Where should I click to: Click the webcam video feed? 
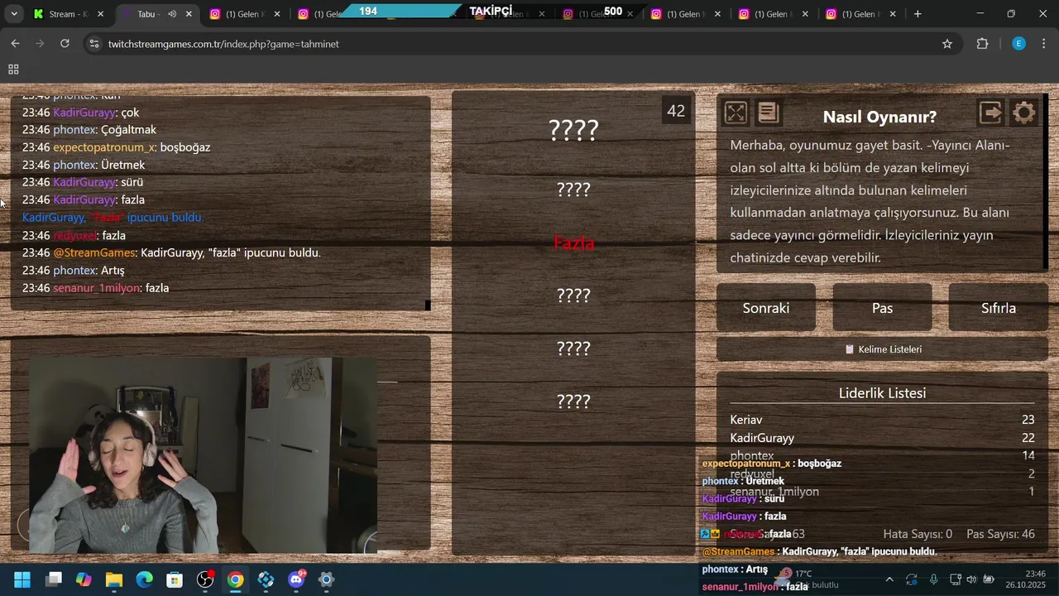pyautogui.click(x=203, y=454)
